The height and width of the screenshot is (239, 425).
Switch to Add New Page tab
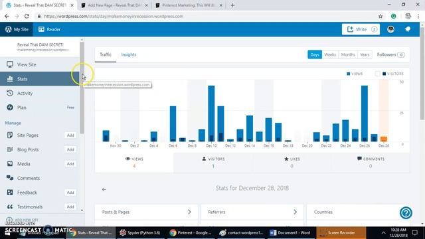114,5
